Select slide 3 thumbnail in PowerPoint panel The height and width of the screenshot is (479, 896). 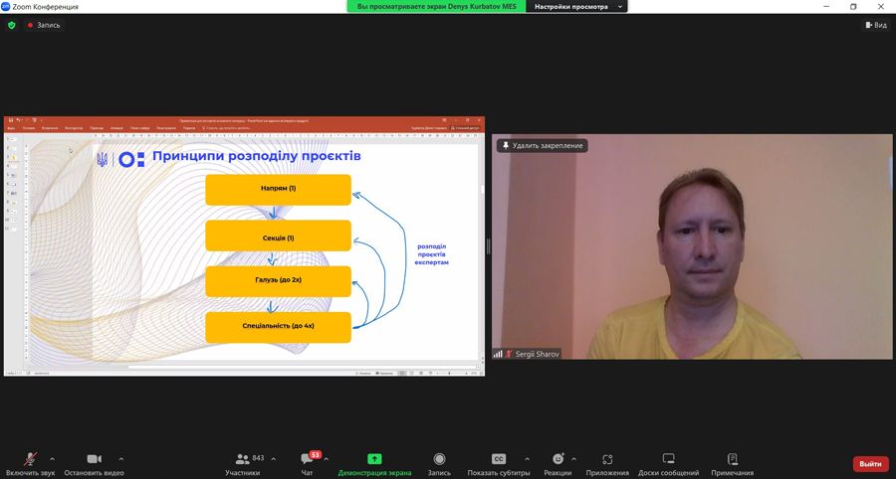13,157
